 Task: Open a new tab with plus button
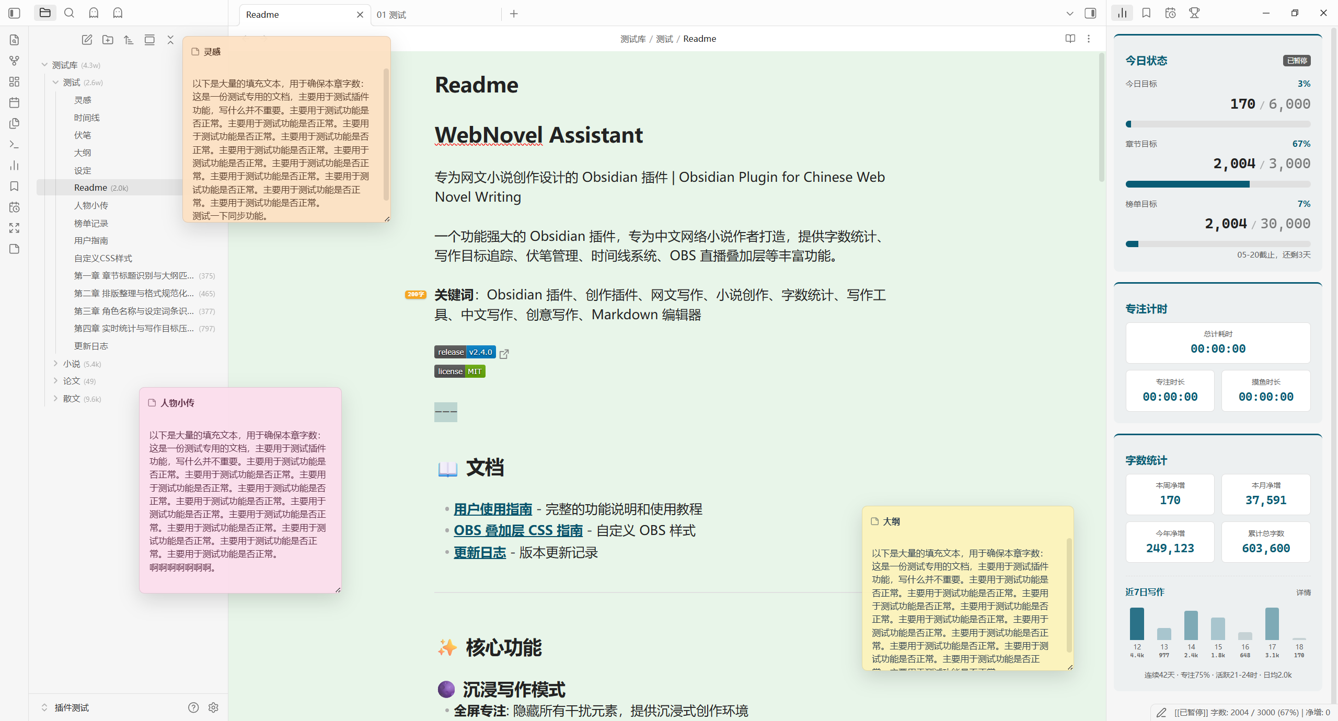point(514,14)
